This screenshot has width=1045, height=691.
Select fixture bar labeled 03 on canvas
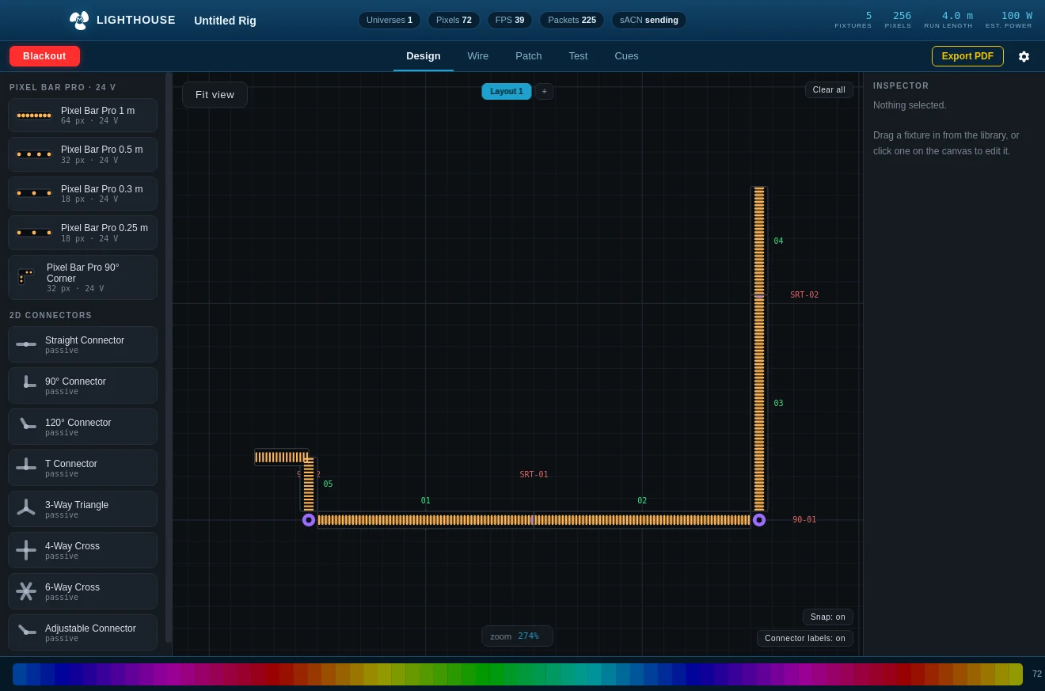[x=759, y=404]
